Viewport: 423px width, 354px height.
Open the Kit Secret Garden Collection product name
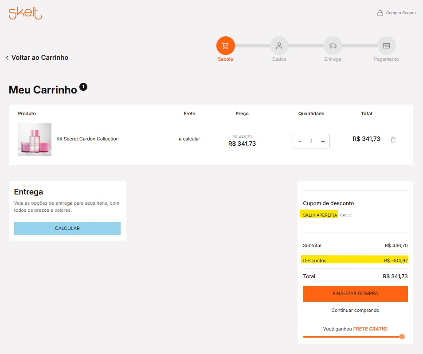pyautogui.click(x=88, y=139)
